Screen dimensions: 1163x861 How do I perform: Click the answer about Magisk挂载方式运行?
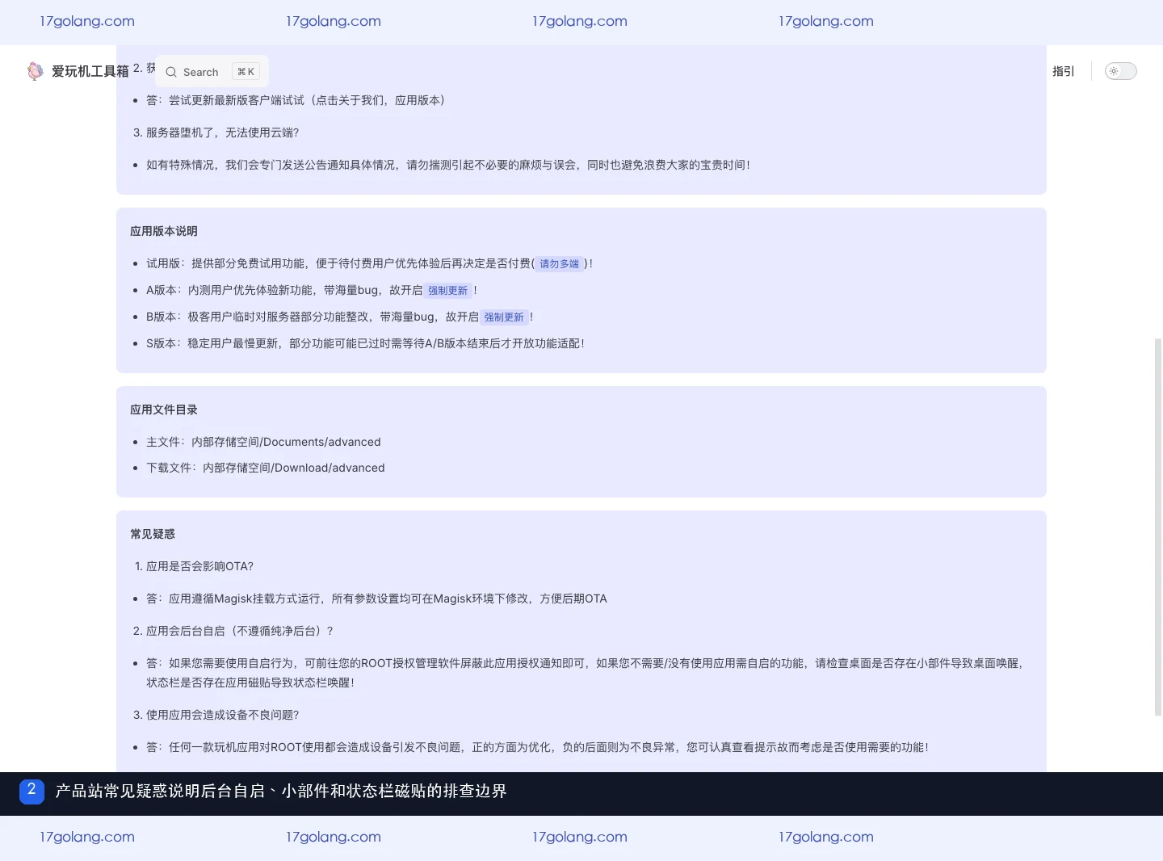coord(376,598)
